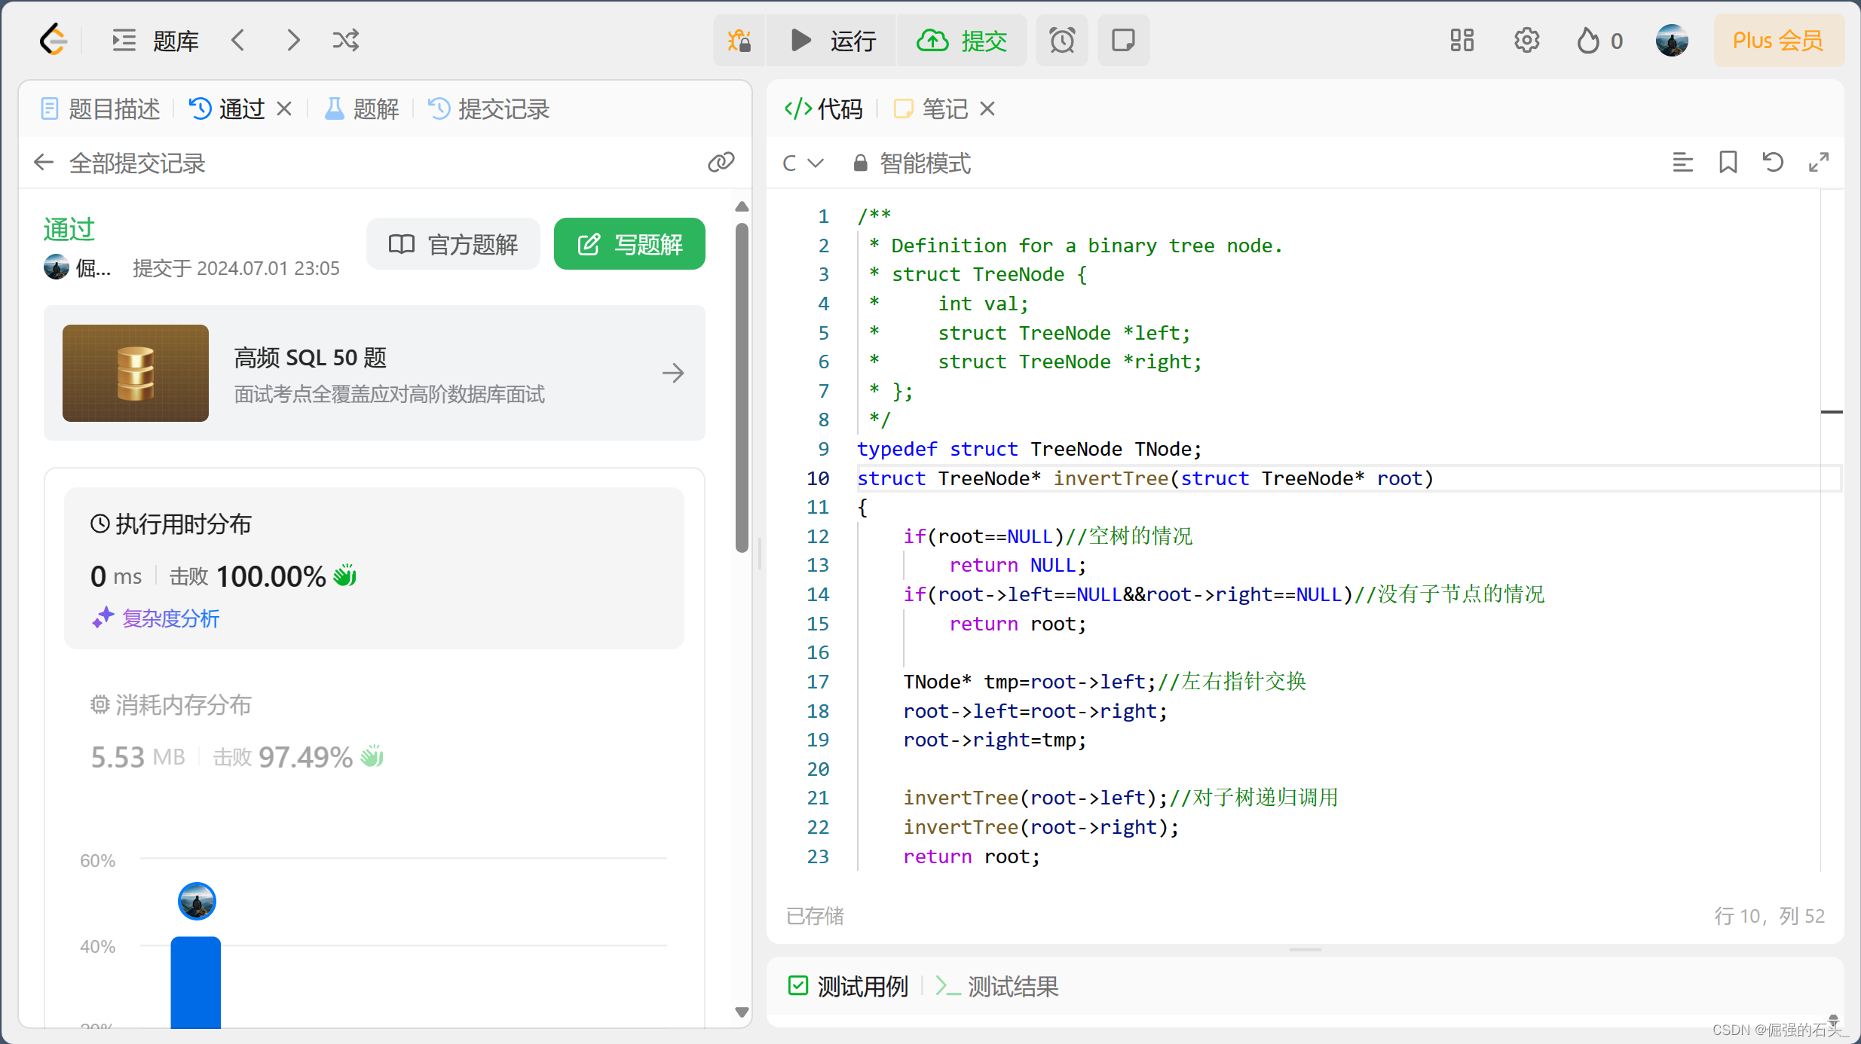Open the sticky note icon in toolbar
The height and width of the screenshot is (1044, 1861).
[1123, 40]
